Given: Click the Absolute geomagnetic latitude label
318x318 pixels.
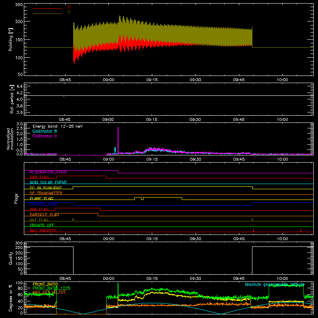Looking at the screenshot, I should pos(275,285).
